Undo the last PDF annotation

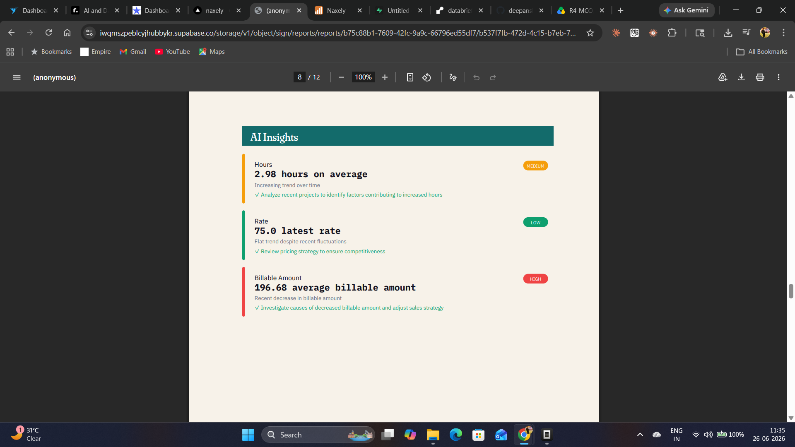476,77
